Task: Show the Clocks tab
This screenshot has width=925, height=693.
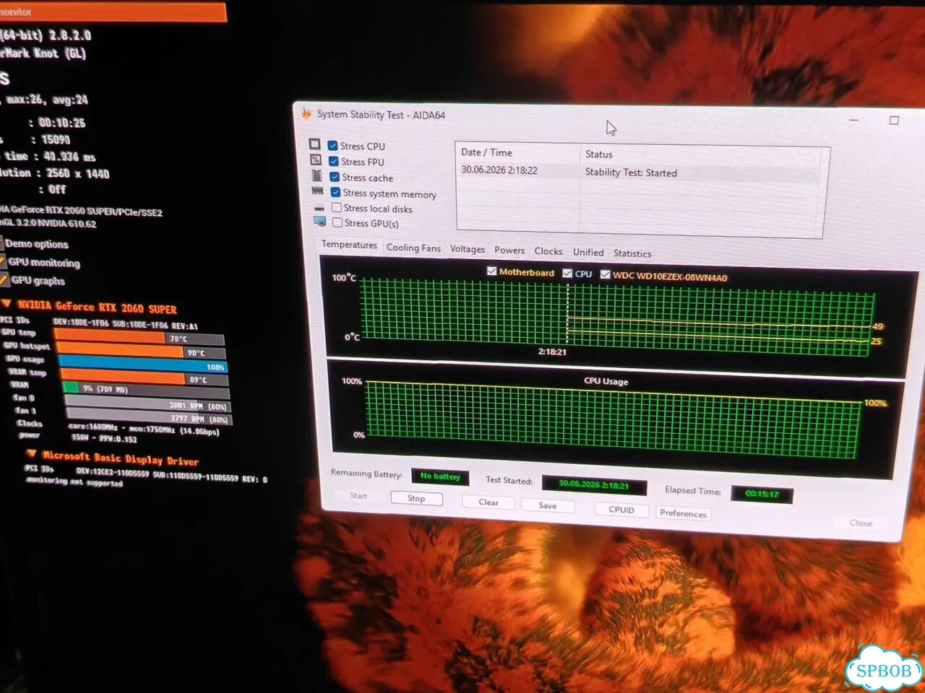Action: click(548, 251)
